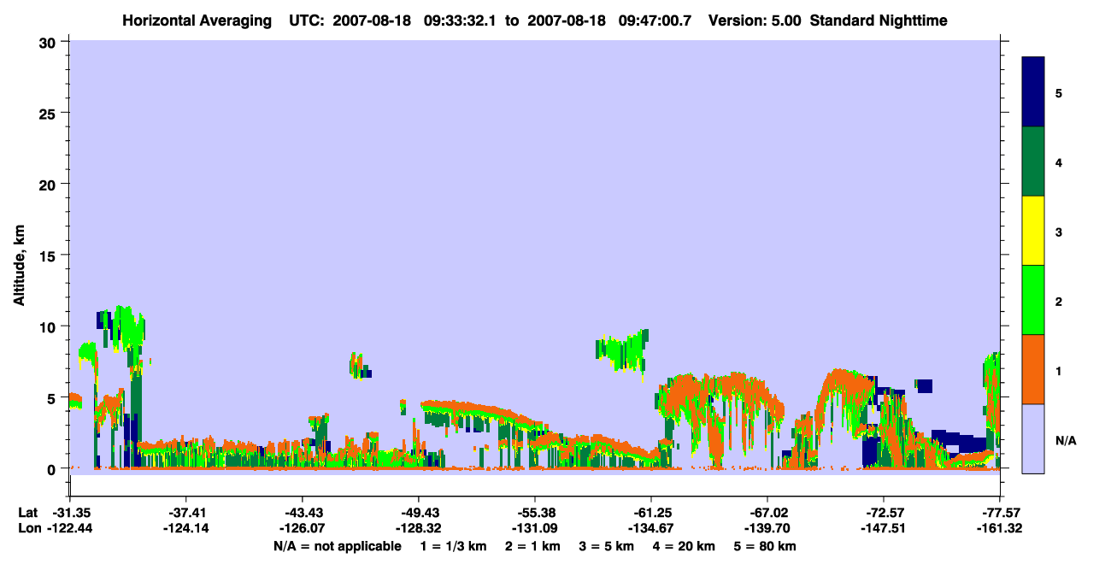The height and width of the screenshot is (570, 1111).
Task: Click the dark green legend swatch labeled 4
Action: point(1033,162)
